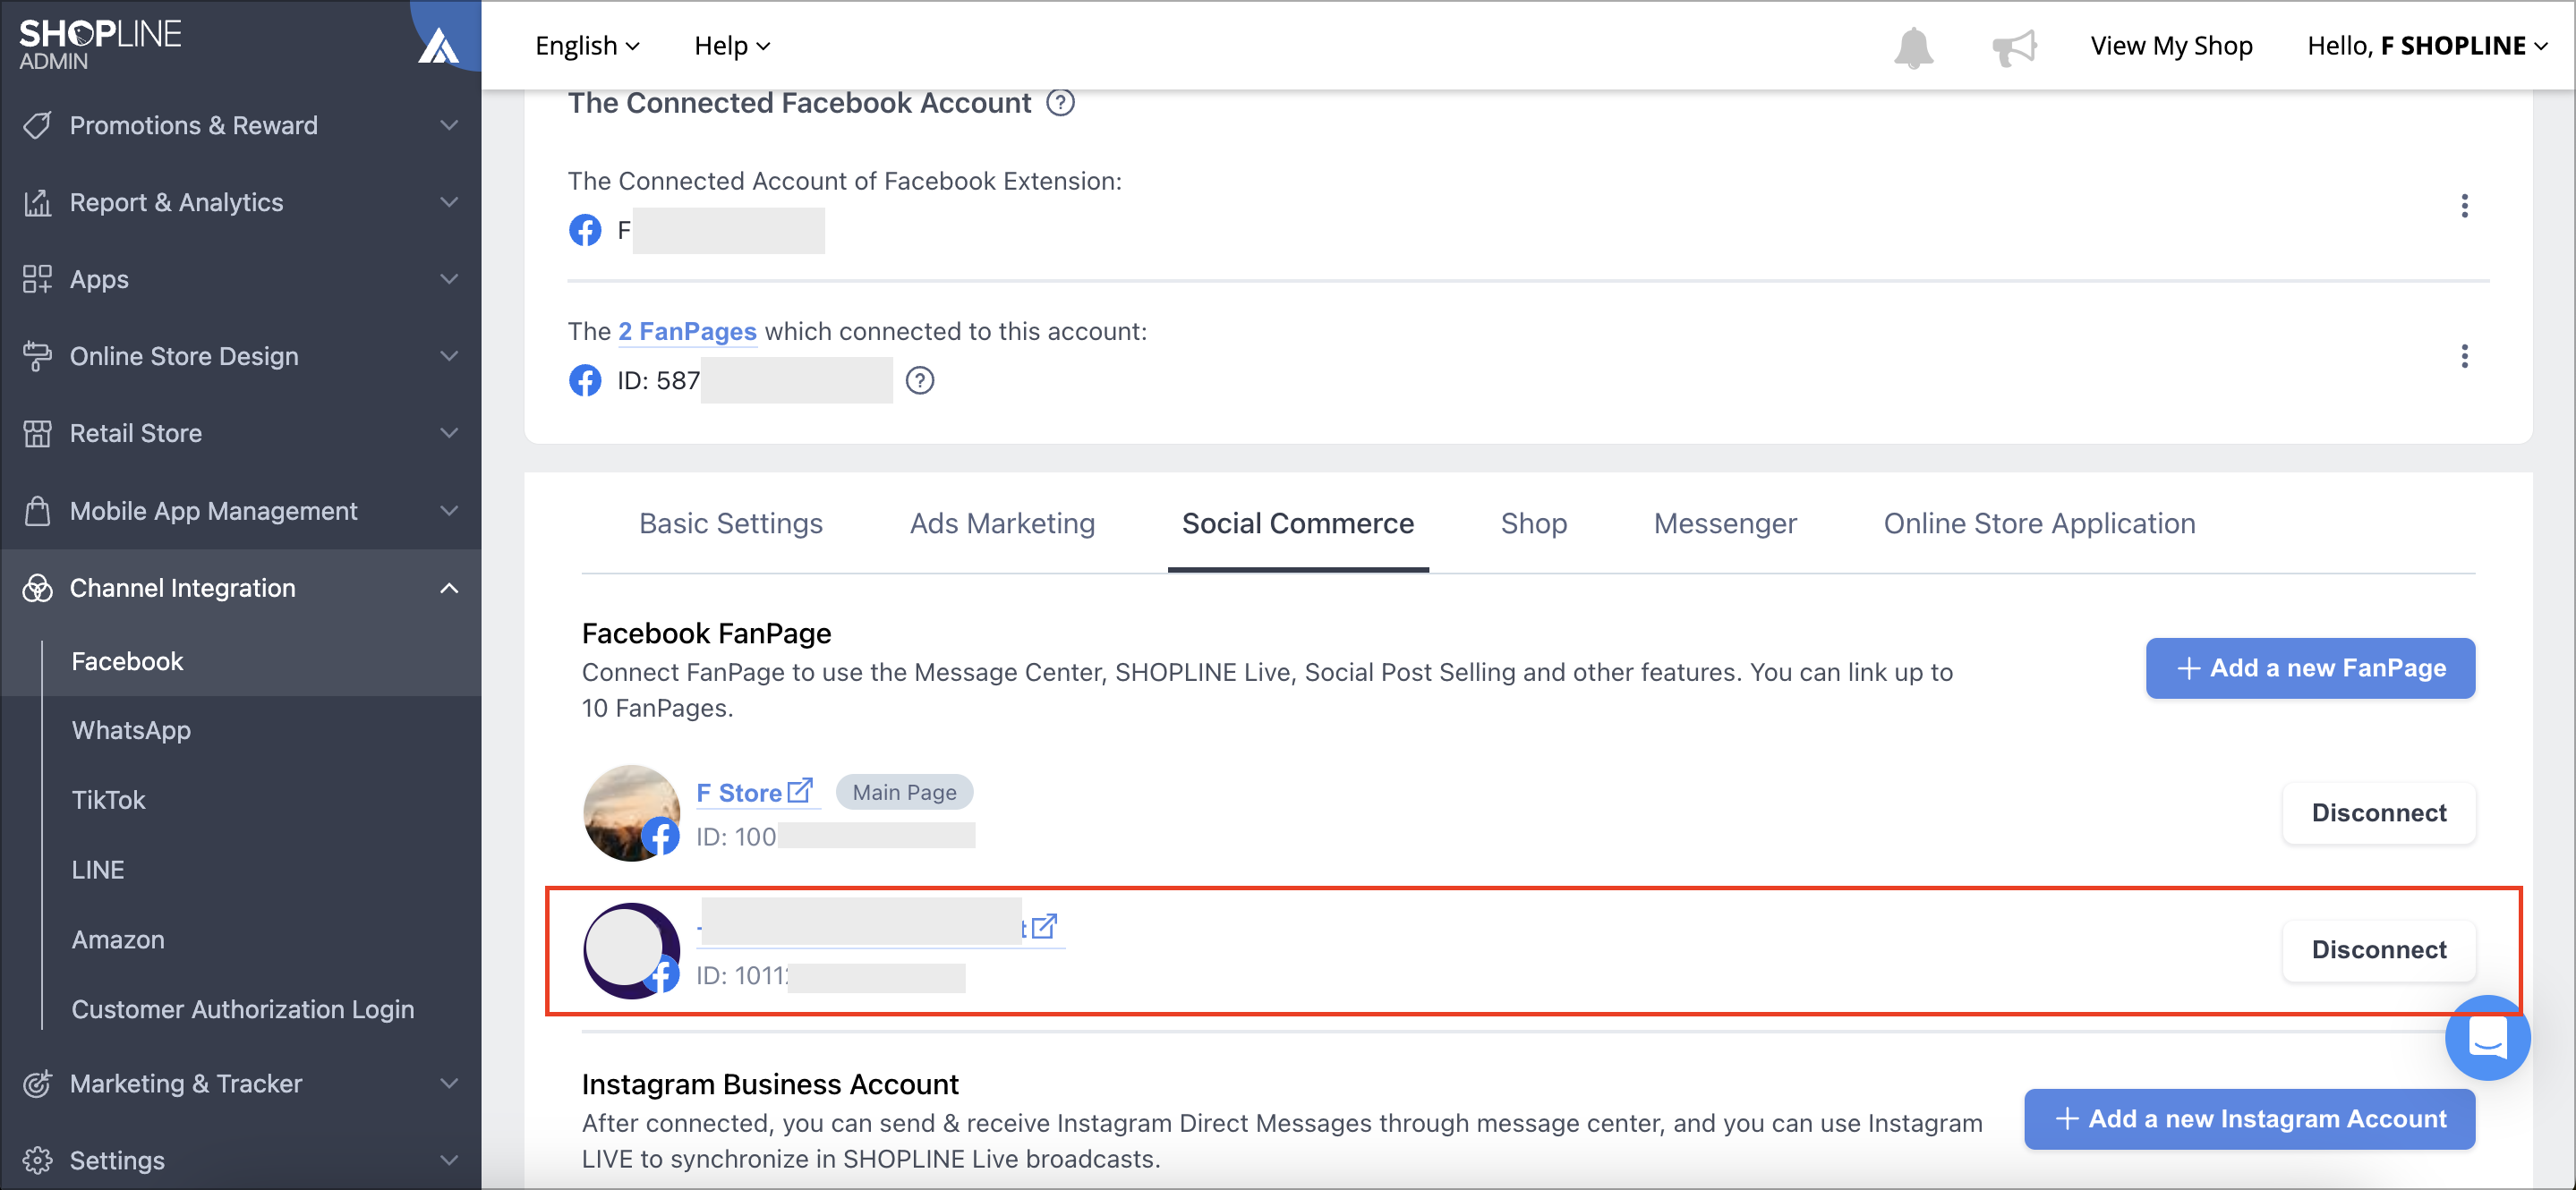Click the triangular logo badge in the top-left header
The image size is (2576, 1190).
[x=438, y=45]
